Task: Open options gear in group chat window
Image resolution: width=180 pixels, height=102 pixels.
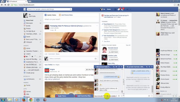Action: pos(149,67)
